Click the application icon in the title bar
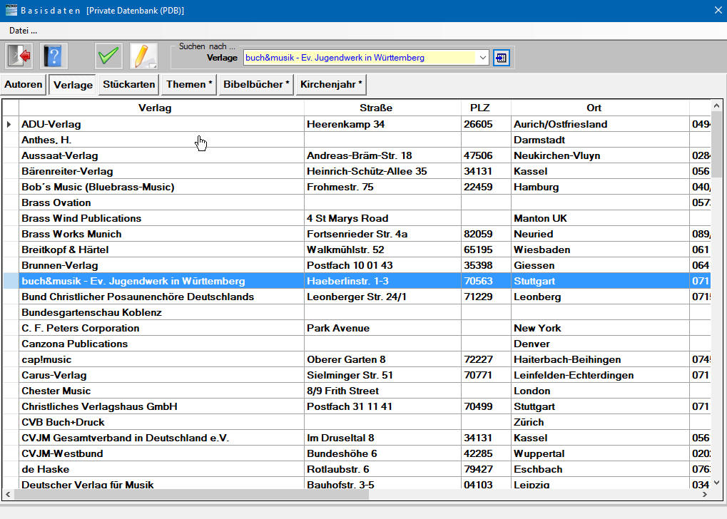This screenshot has height=519, width=727. (x=11, y=10)
